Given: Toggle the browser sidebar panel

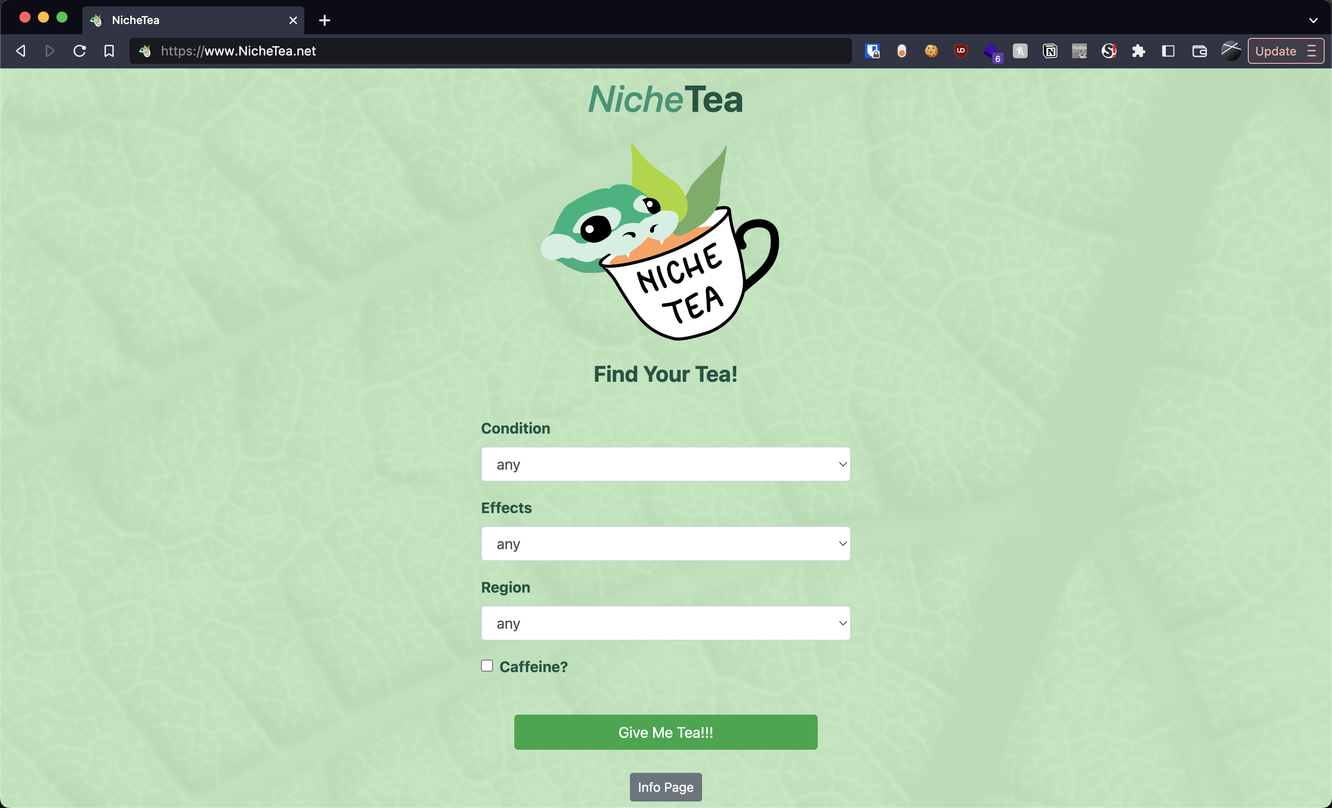Looking at the screenshot, I should [x=1168, y=51].
